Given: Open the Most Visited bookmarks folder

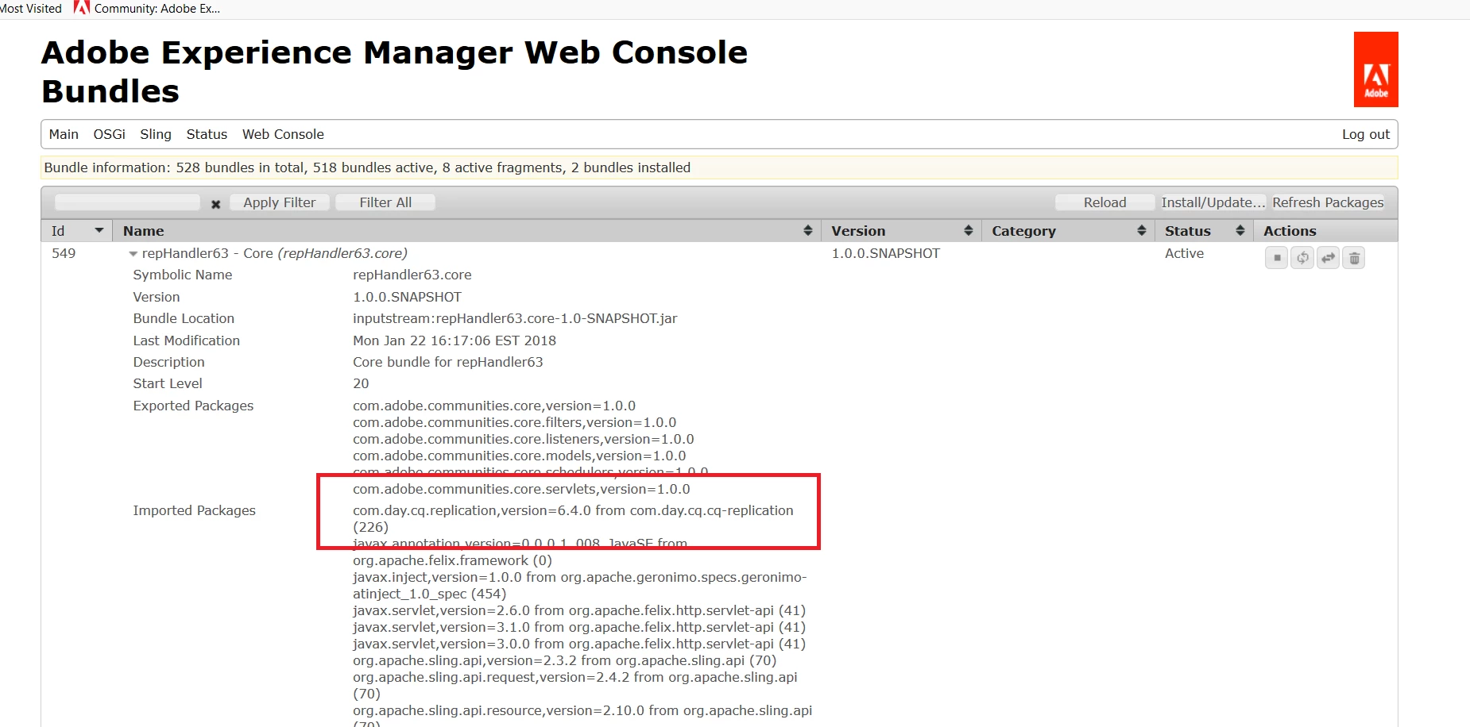Looking at the screenshot, I should click(30, 9).
